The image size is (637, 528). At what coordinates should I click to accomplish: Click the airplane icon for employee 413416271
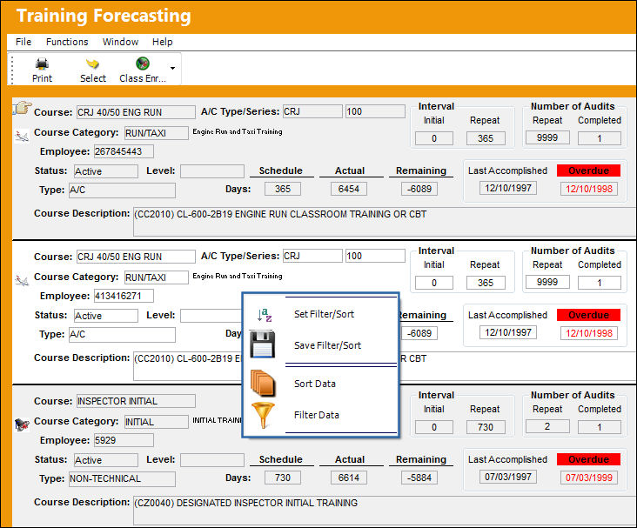pyautogui.click(x=22, y=280)
